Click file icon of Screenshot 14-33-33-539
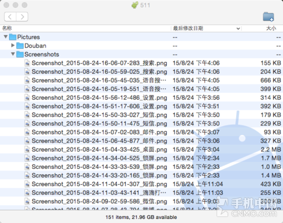 (27, 167)
